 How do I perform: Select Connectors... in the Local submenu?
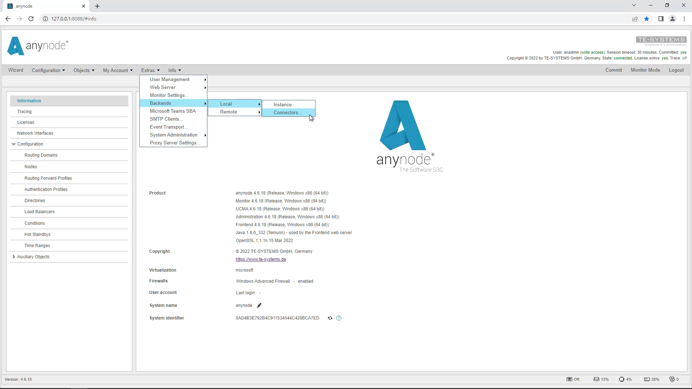click(288, 113)
